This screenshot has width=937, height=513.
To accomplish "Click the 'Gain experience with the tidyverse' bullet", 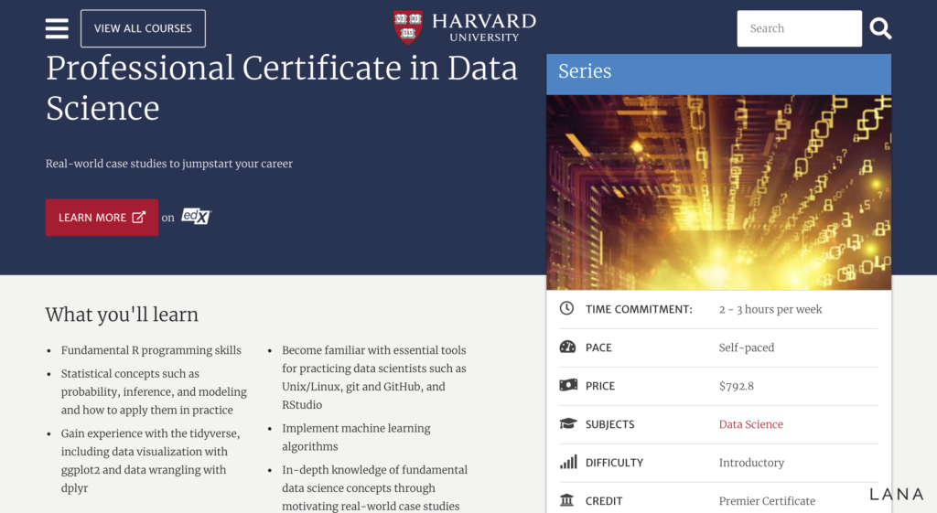I will click(151, 461).
